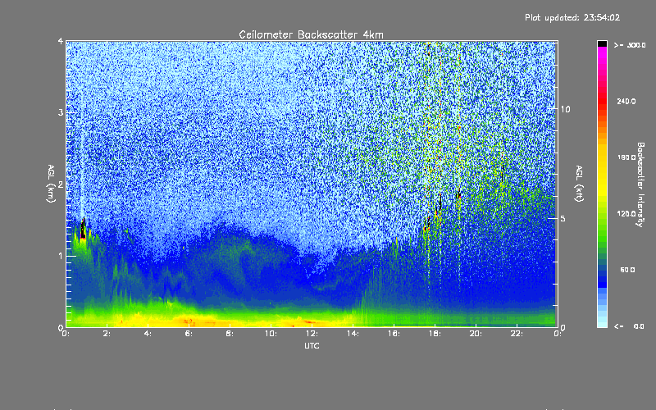
Task: Click the '0:' tick label after 22:
Action: tap(558, 334)
